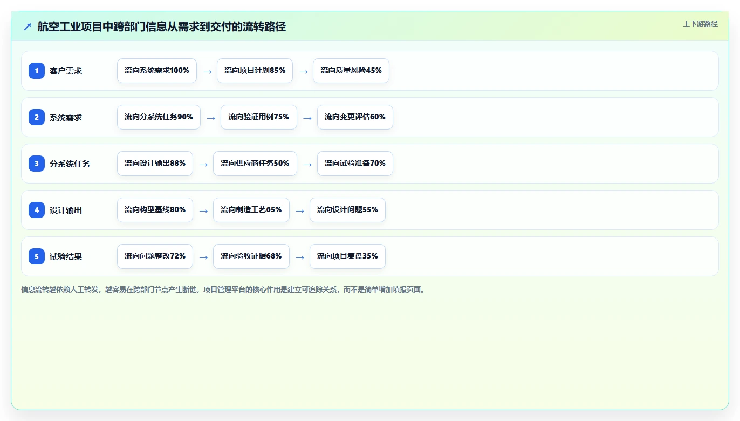Select the 流向构型基线80% chip
Viewport: 740px width, 421px height.
pos(155,210)
